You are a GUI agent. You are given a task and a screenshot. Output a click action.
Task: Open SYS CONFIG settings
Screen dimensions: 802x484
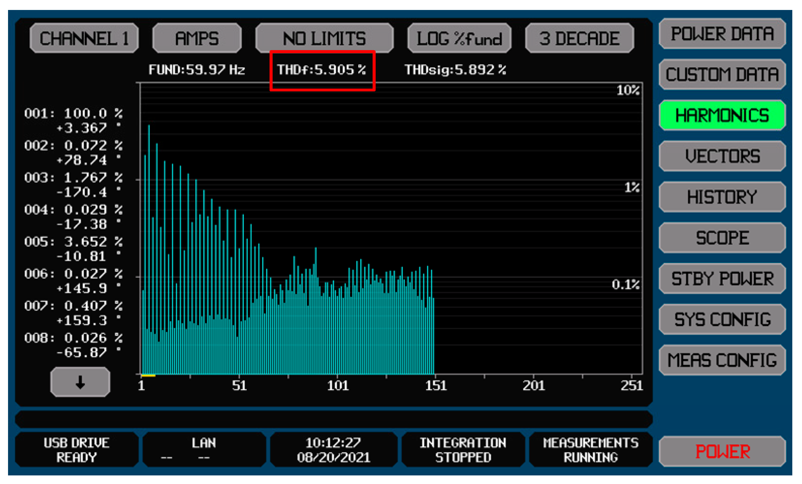pos(722,320)
